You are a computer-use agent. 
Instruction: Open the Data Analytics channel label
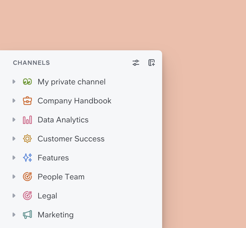[x=63, y=120]
